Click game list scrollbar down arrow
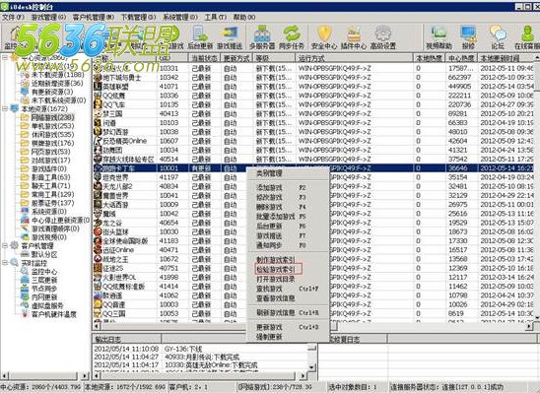Viewport: 540px width, 393px height. tap(537, 317)
